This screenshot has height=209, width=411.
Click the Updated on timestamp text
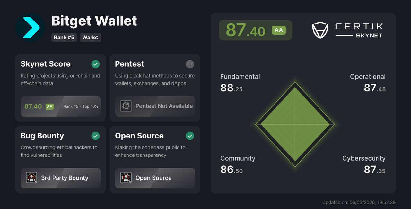(x=359, y=202)
